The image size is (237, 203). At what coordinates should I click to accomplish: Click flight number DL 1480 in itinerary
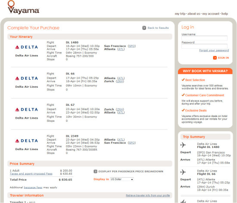(x=72, y=43)
